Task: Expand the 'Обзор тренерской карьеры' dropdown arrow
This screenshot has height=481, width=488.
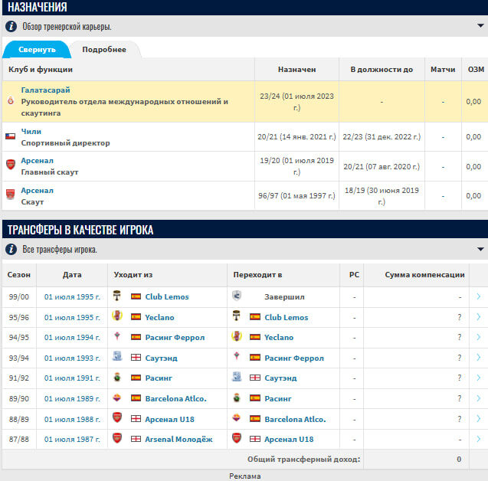Action: (x=480, y=26)
